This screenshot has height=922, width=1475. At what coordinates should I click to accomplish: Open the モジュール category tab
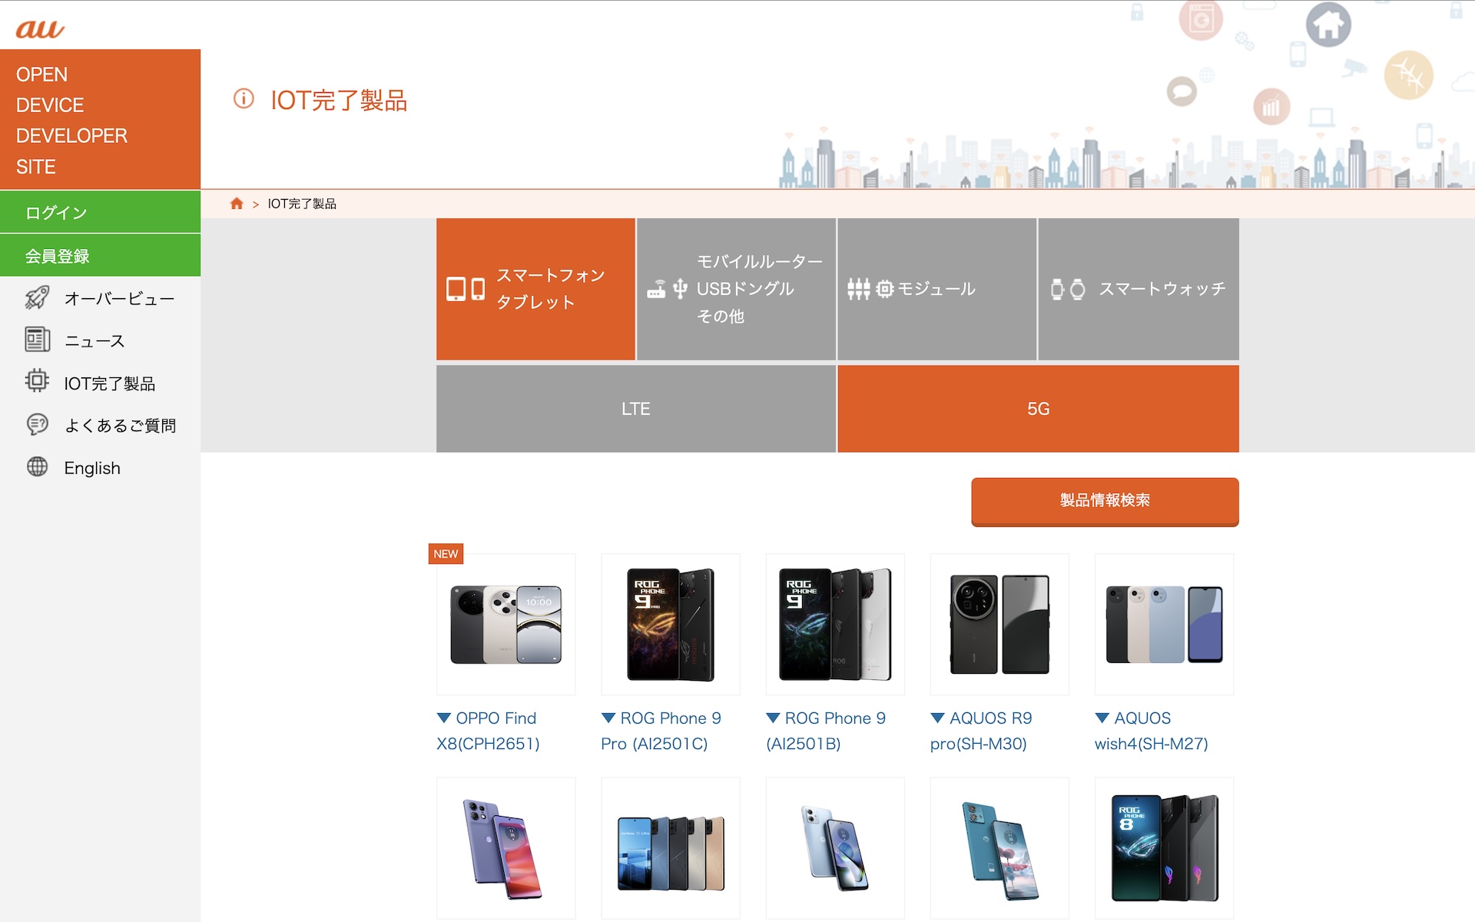[936, 289]
